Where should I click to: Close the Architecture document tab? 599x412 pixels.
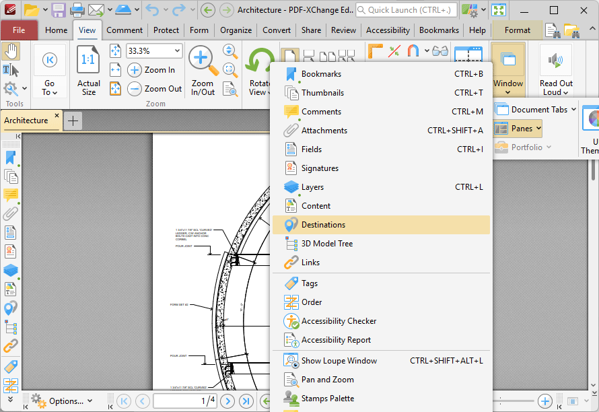pos(57,115)
